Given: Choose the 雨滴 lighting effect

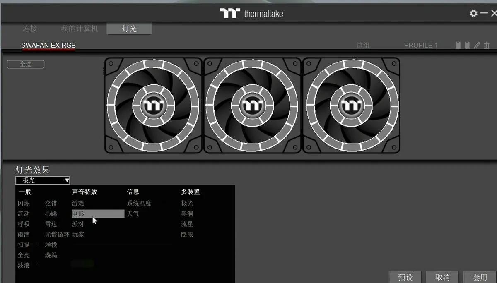Looking at the screenshot, I should tap(24, 235).
